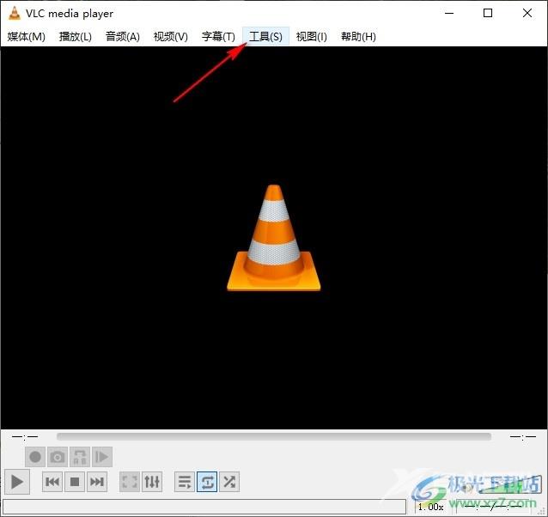Click the remaining time label
This screenshot has height=517, width=548.
pyautogui.click(x=522, y=436)
